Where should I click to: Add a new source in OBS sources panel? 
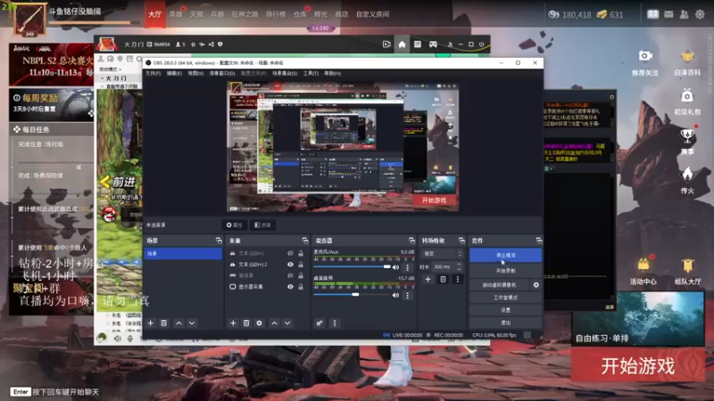(x=233, y=323)
